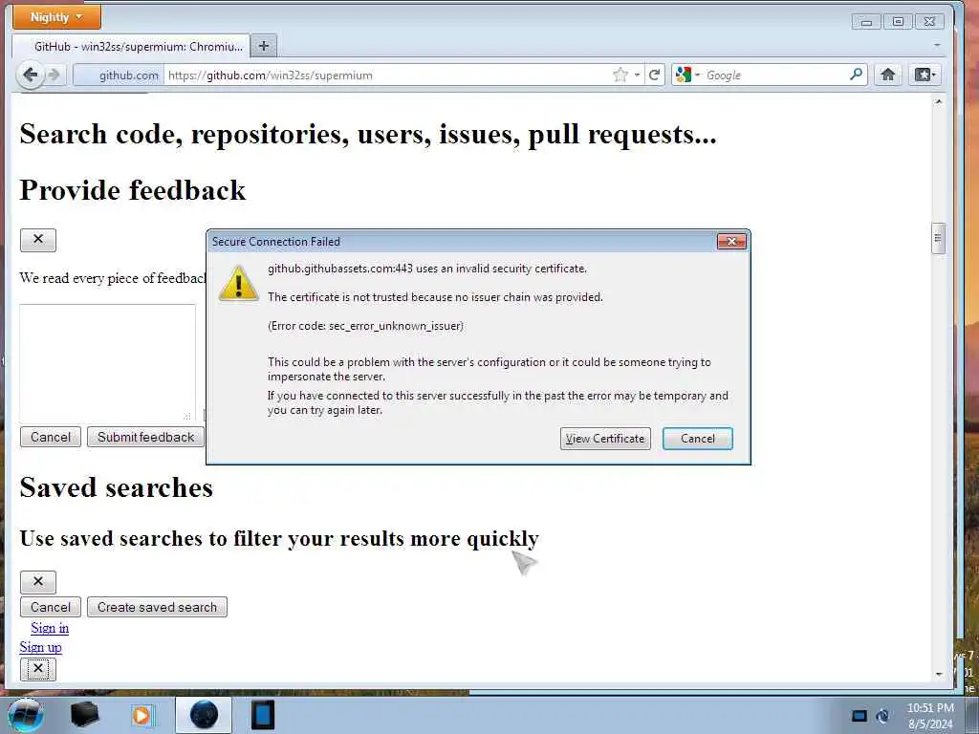
Task: Follow the Sign in link
Action: click(50, 628)
